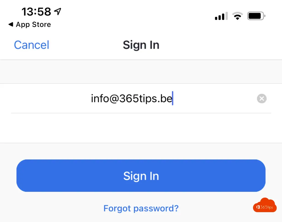
Task: Clear the email field with the X icon
Action: (262, 99)
